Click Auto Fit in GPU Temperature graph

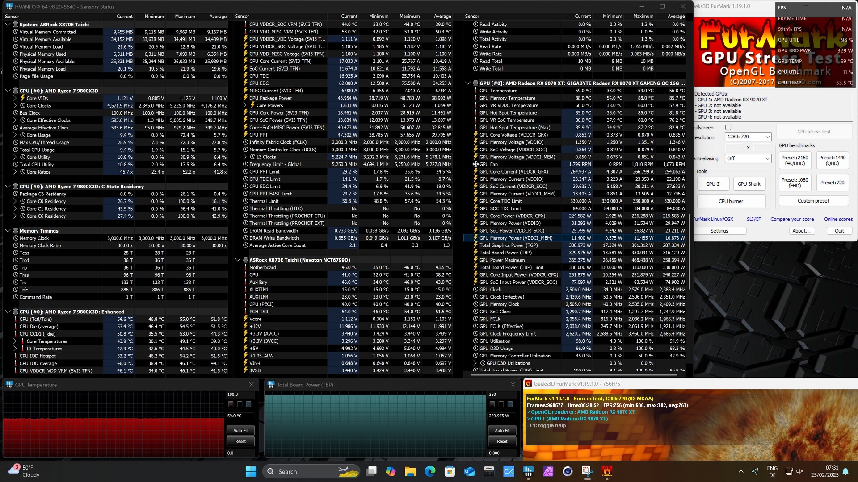tap(240, 431)
